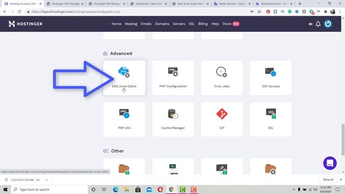This screenshot has width=345, height=194.
Task: Open the extensions puzzle icon
Action: [x=326, y=12]
